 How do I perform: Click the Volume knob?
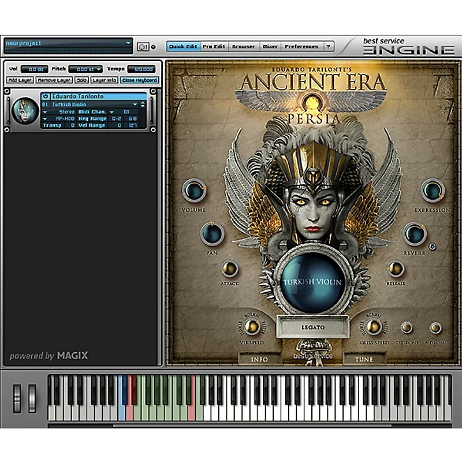(194, 191)
